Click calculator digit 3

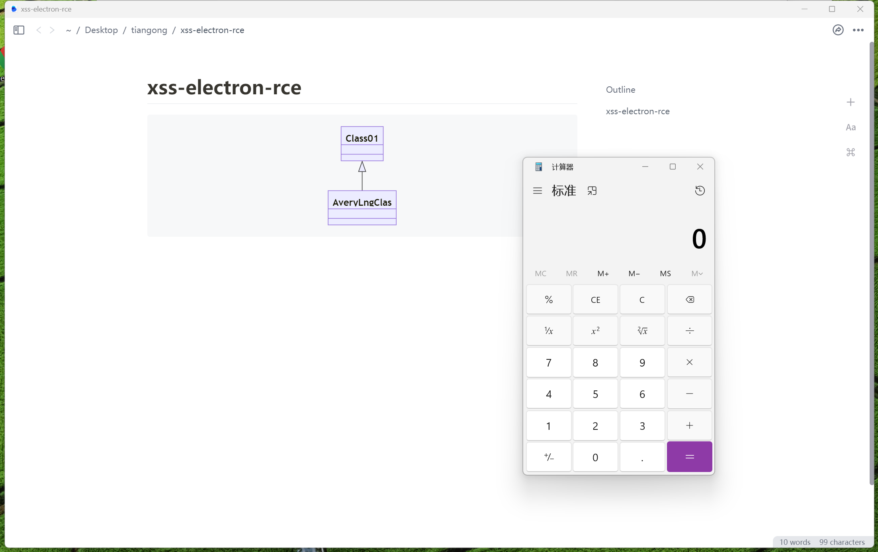coord(642,425)
